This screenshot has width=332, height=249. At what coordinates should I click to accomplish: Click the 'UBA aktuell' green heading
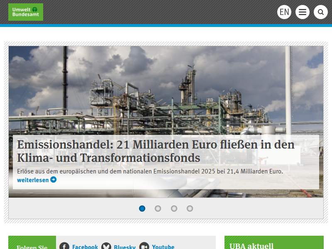tap(251, 246)
